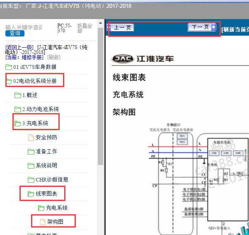Open the 架构图 document

[x=55, y=222]
